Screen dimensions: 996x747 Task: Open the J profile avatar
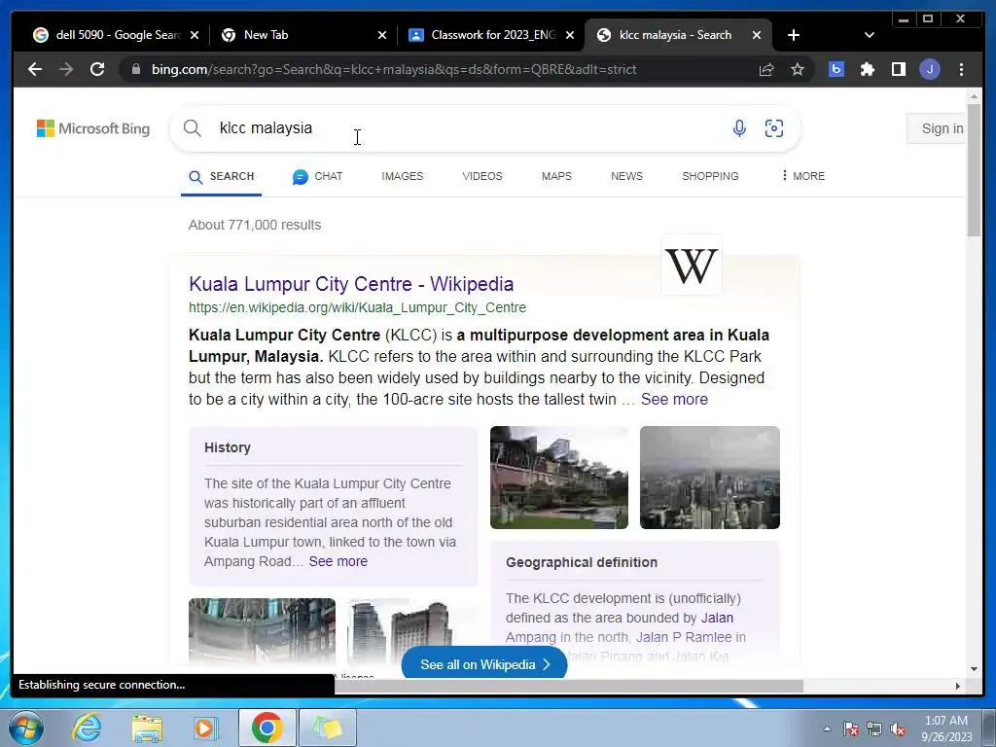click(x=930, y=69)
